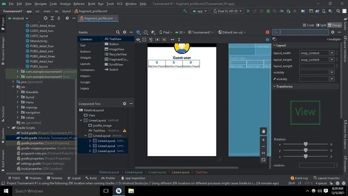This screenshot has height=196, width=348.
Task: Open Windows Start menu
Action: [x=6, y=191]
